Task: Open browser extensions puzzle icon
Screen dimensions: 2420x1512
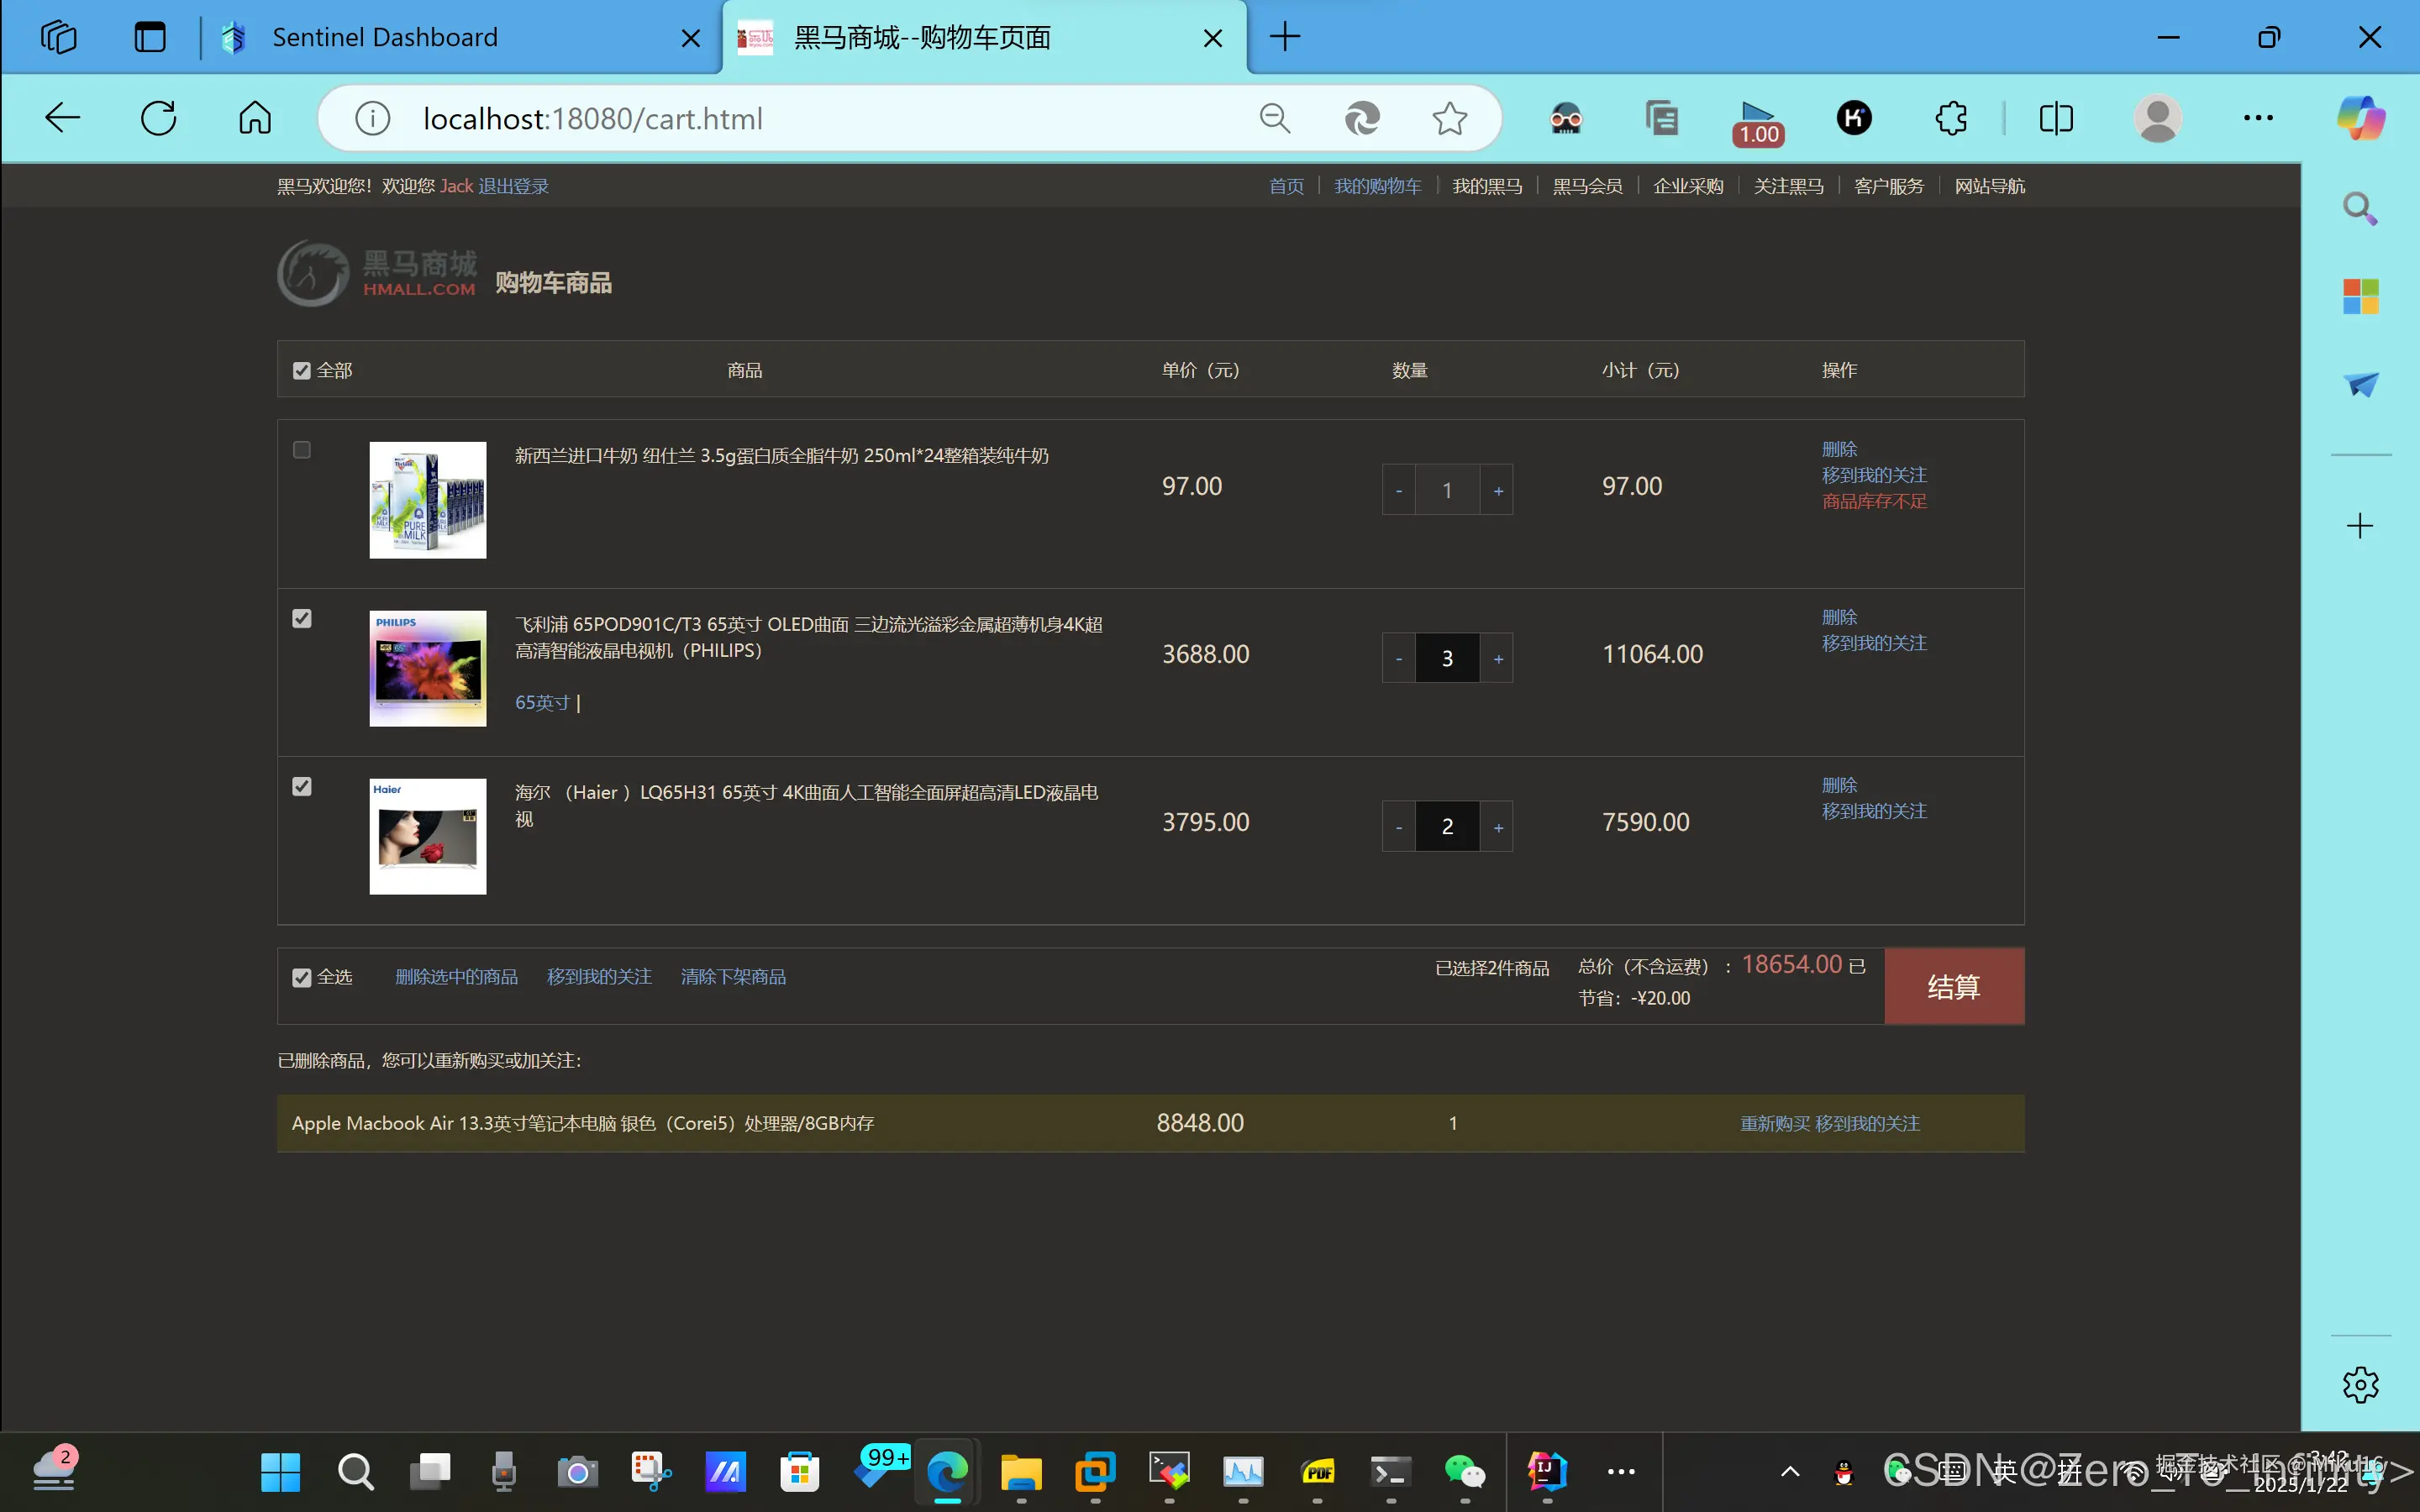Action: click(1951, 119)
